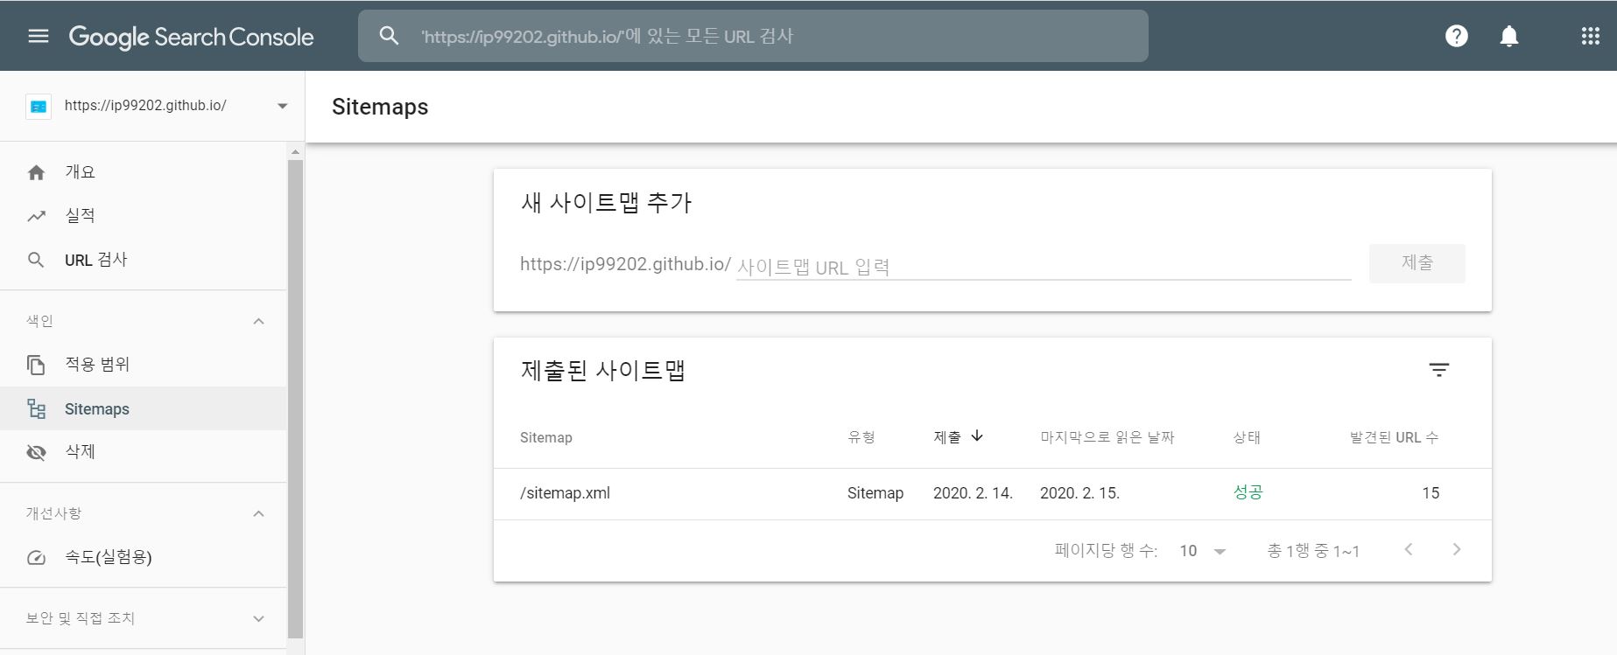Focus the 사이트맵 URL 입력 field
Image resolution: width=1617 pixels, height=655 pixels.
click(1044, 267)
